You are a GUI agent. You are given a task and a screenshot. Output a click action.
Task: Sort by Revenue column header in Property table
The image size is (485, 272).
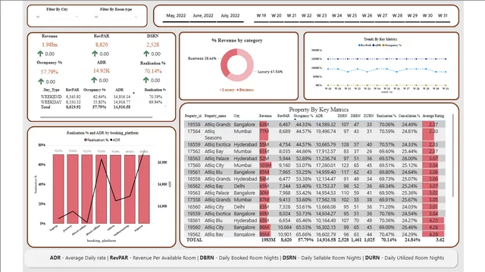click(265, 116)
